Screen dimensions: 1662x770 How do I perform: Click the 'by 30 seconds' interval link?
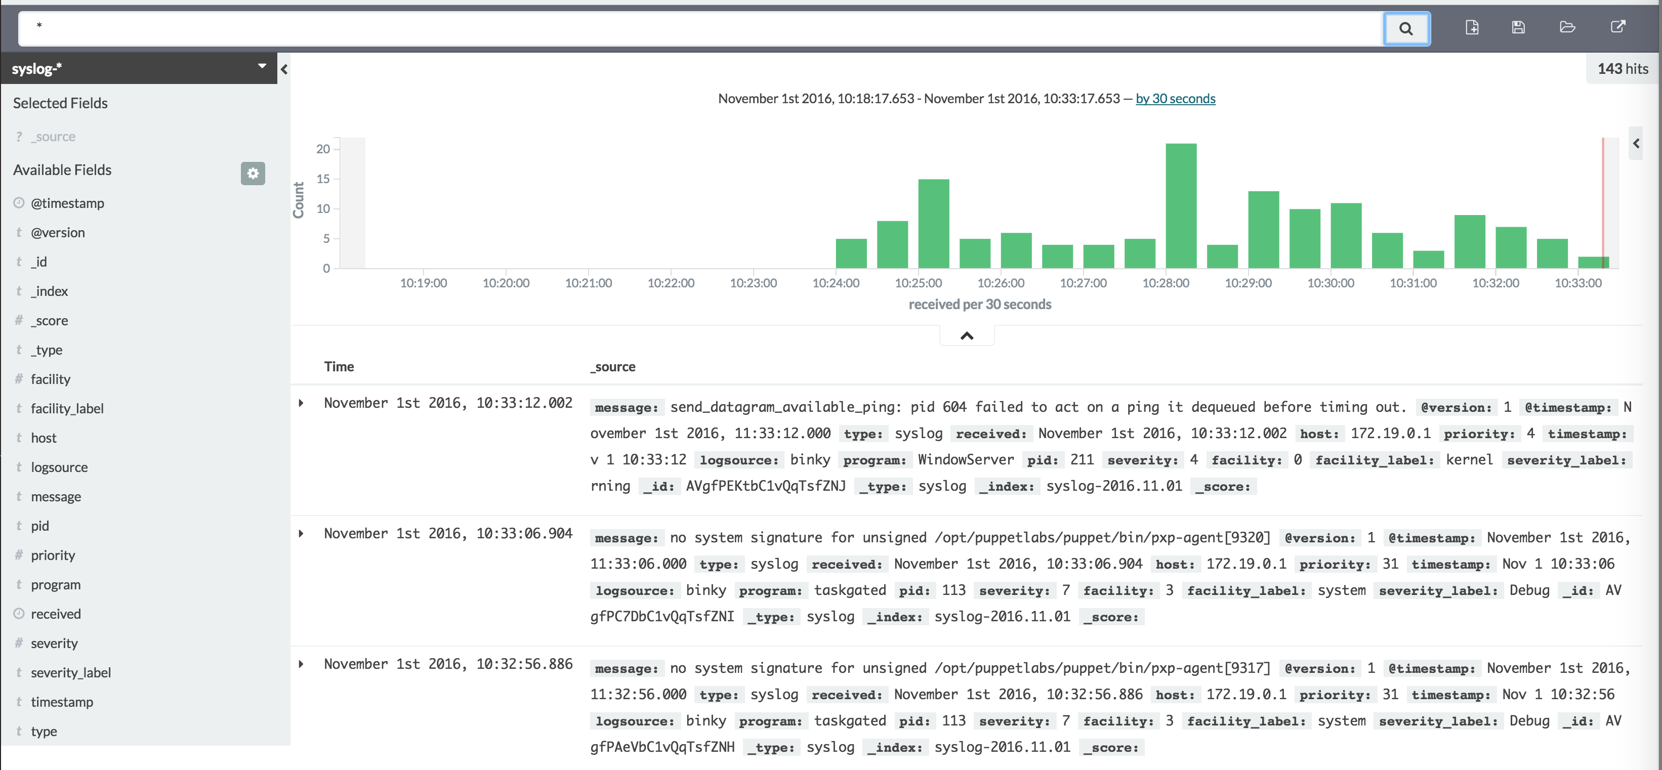[x=1175, y=99]
